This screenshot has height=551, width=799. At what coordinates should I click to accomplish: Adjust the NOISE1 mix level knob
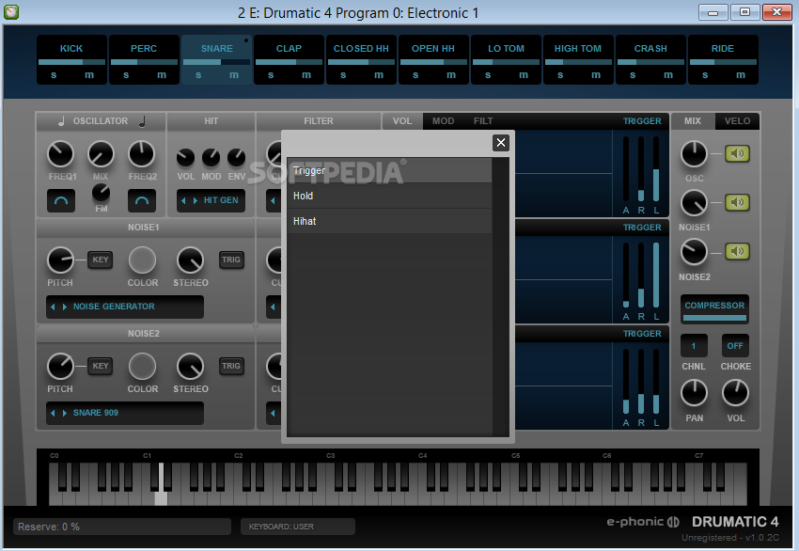pos(694,203)
